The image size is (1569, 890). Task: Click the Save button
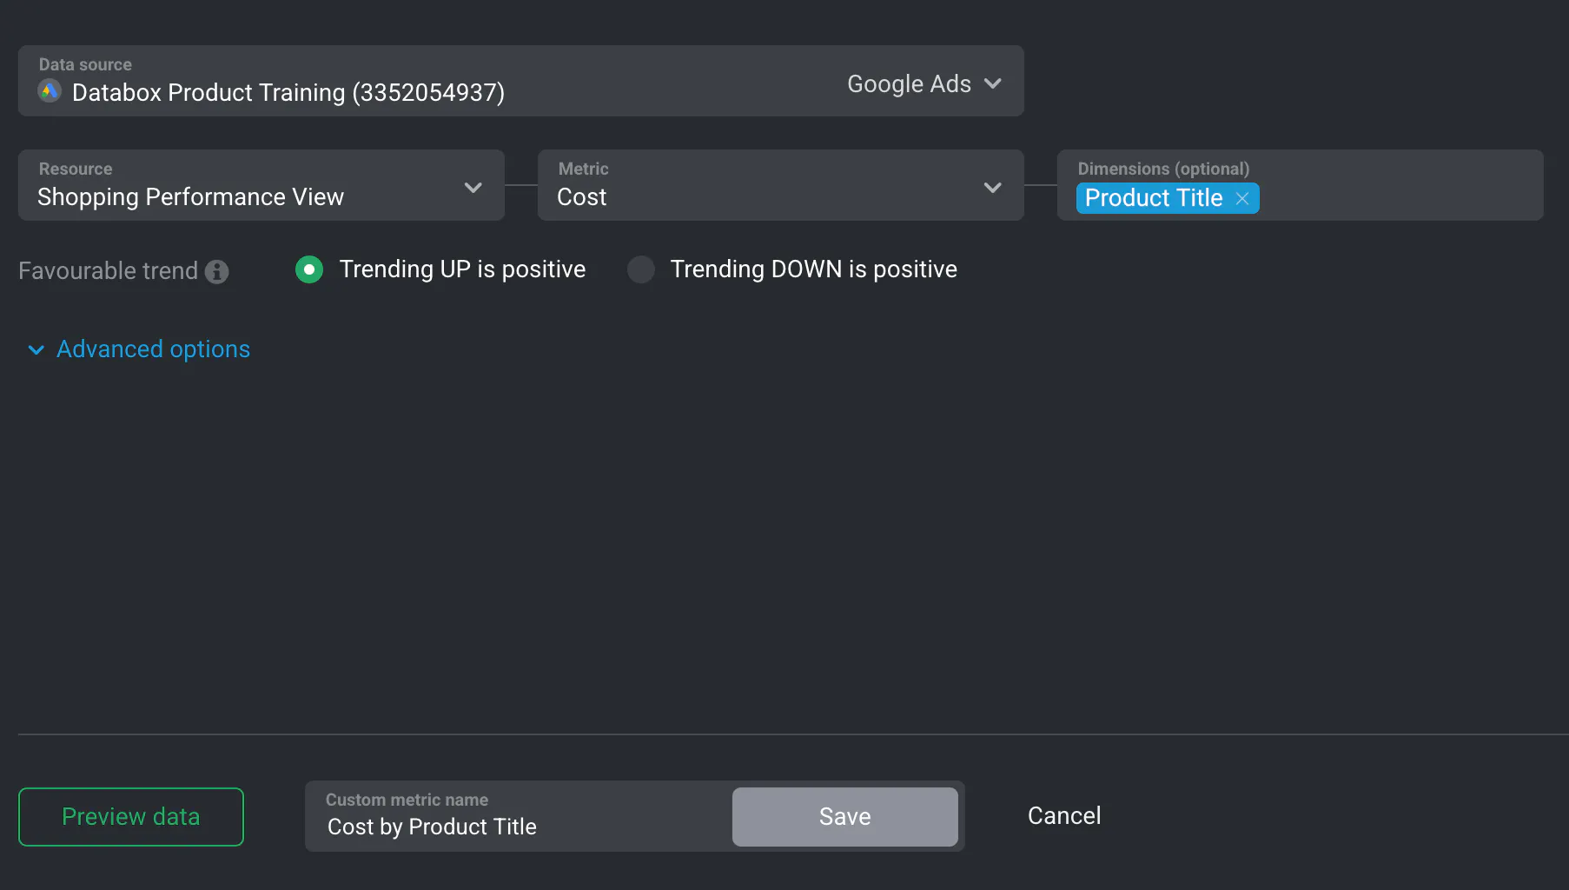[x=844, y=817]
